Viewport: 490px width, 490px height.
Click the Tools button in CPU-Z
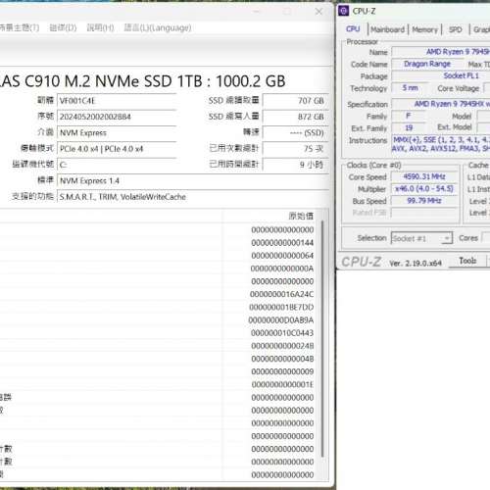click(467, 261)
